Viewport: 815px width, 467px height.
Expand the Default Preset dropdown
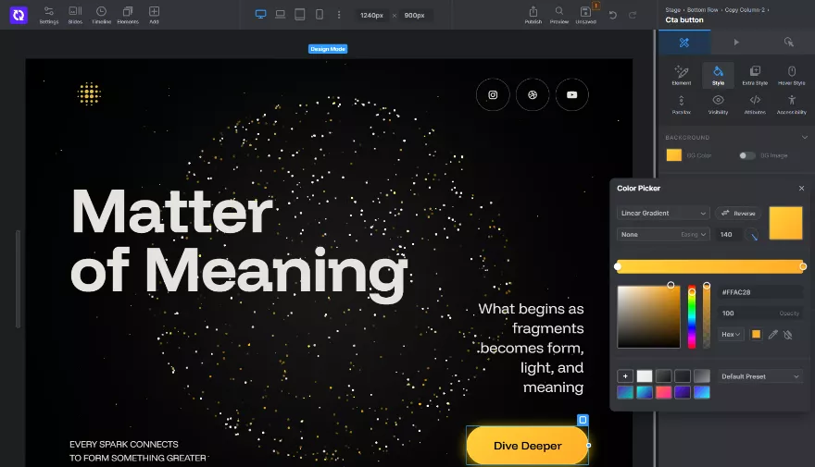click(760, 376)
